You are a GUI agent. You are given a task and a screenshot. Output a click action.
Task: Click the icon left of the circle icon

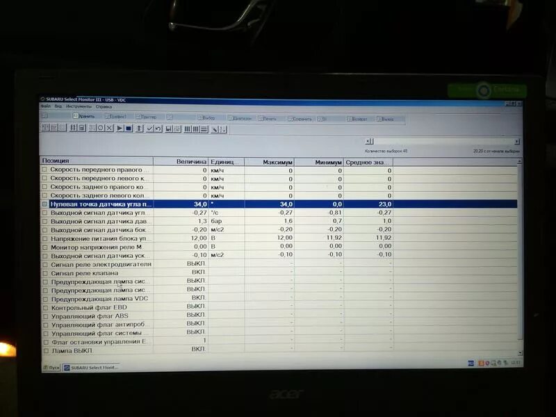[92, 128]
